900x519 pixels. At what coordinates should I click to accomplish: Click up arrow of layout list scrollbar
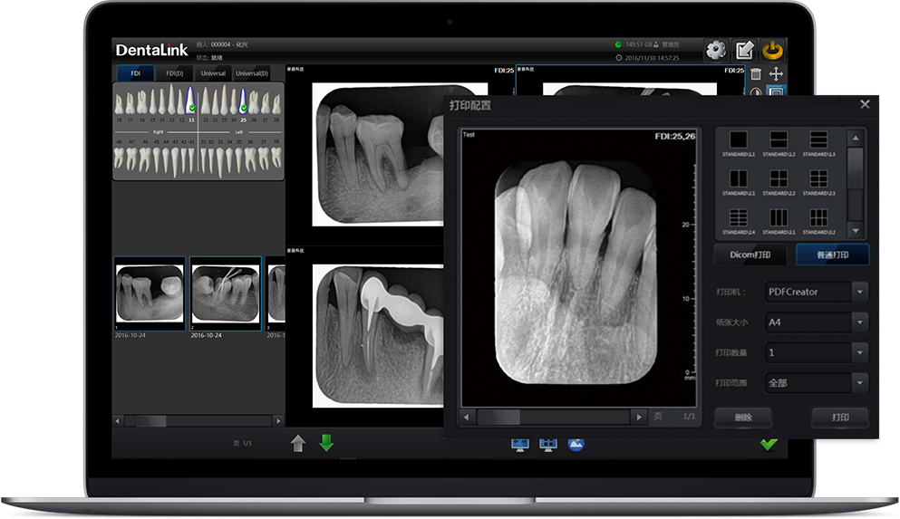[x=856, y=139]
